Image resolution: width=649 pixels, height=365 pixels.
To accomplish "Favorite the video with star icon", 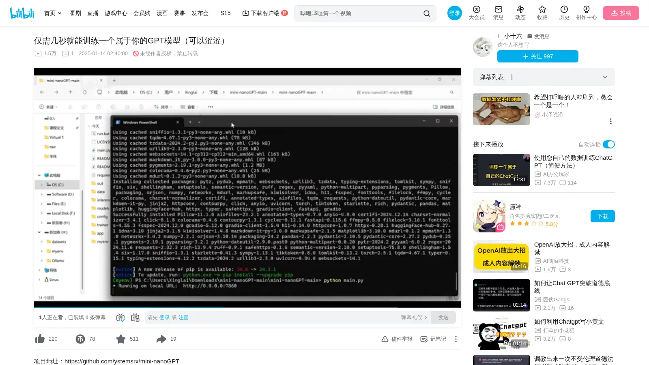I will (121, 339).
